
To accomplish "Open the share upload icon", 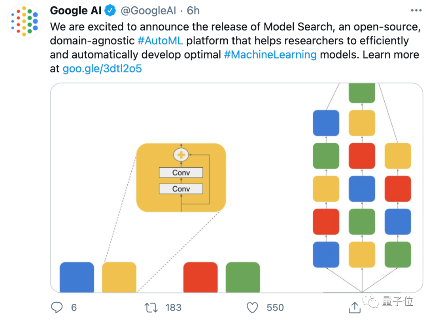I will tap(354, 307).
